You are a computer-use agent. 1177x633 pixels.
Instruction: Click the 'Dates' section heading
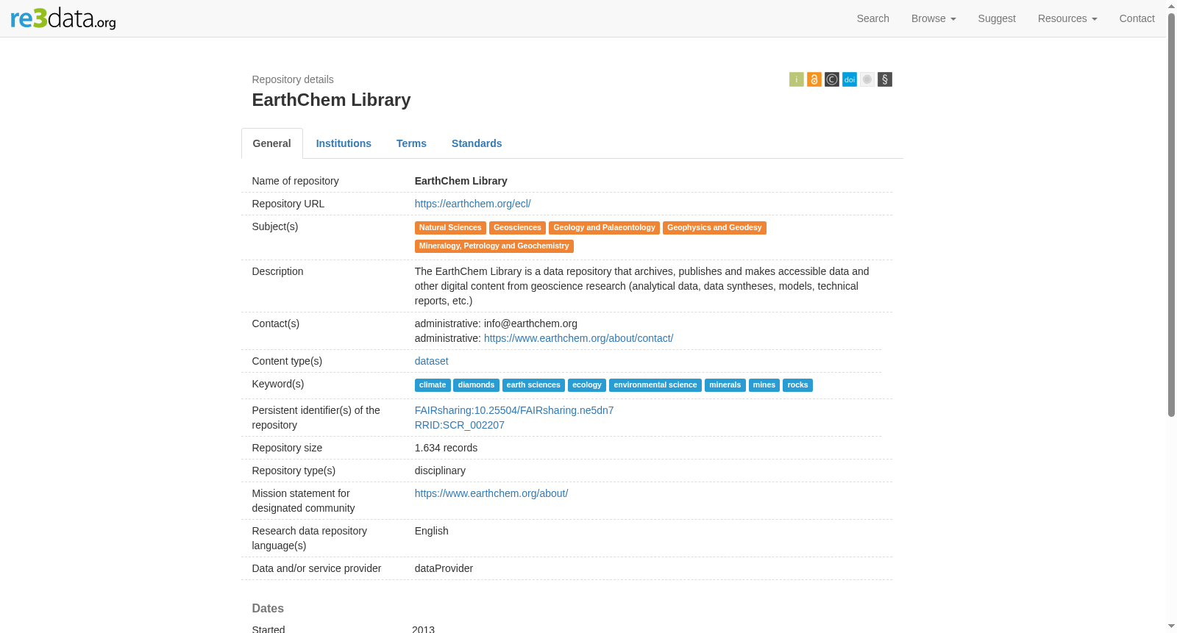268,609
